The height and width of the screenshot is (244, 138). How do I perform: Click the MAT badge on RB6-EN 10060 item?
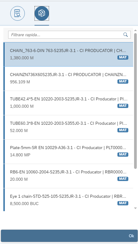123,179
